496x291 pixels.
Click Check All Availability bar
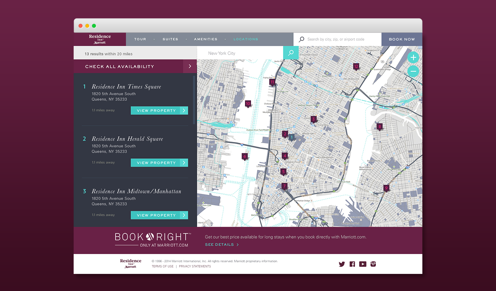135,66
